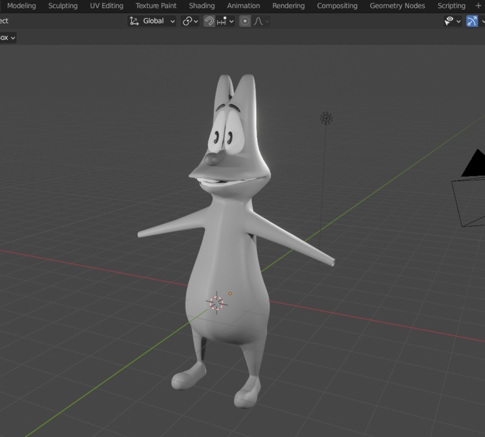Click the 3D cursor on the character's belly

[x=216, y=303]
